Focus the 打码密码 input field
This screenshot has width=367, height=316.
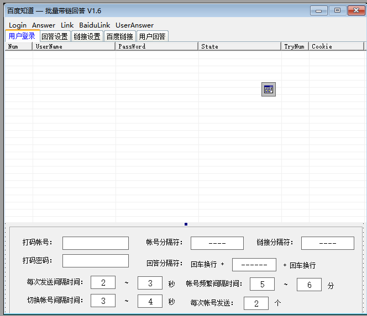coord(96,261)
